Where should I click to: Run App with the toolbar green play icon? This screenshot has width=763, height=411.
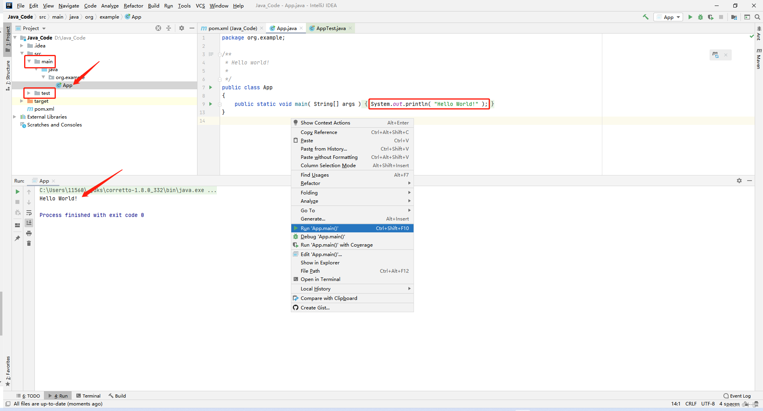pyautogui.click(x=690, y=17)
